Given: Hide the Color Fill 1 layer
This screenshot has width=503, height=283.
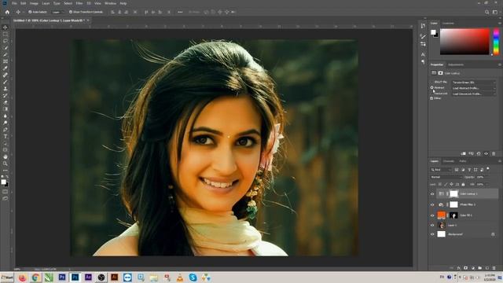Looking at the screenshot, I should (432, 215).
